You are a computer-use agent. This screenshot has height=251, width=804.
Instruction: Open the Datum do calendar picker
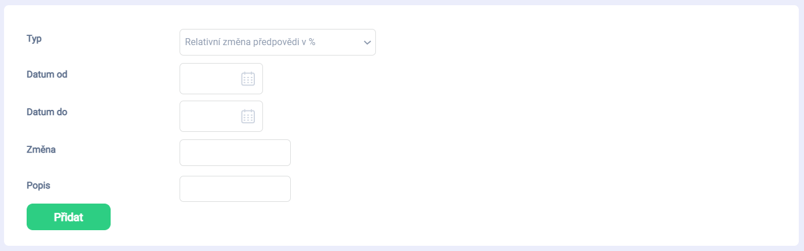tap(248, 116)
